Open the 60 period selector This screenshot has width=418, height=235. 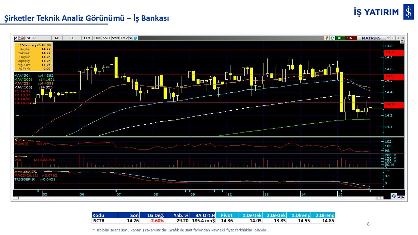click(57, 38)
